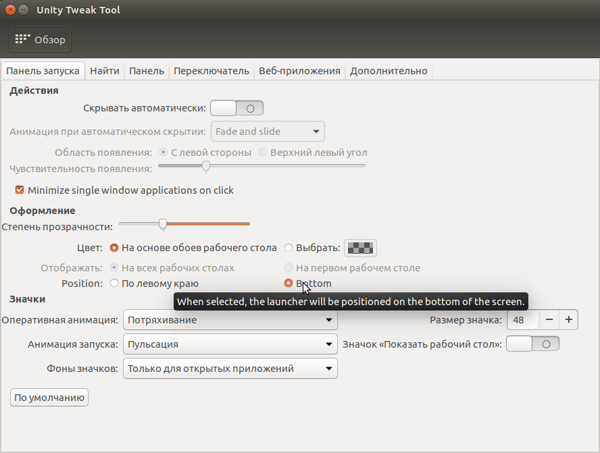
Task: Click the Размер значка value field
Action: pyautogui.click(x=523, y=320)
